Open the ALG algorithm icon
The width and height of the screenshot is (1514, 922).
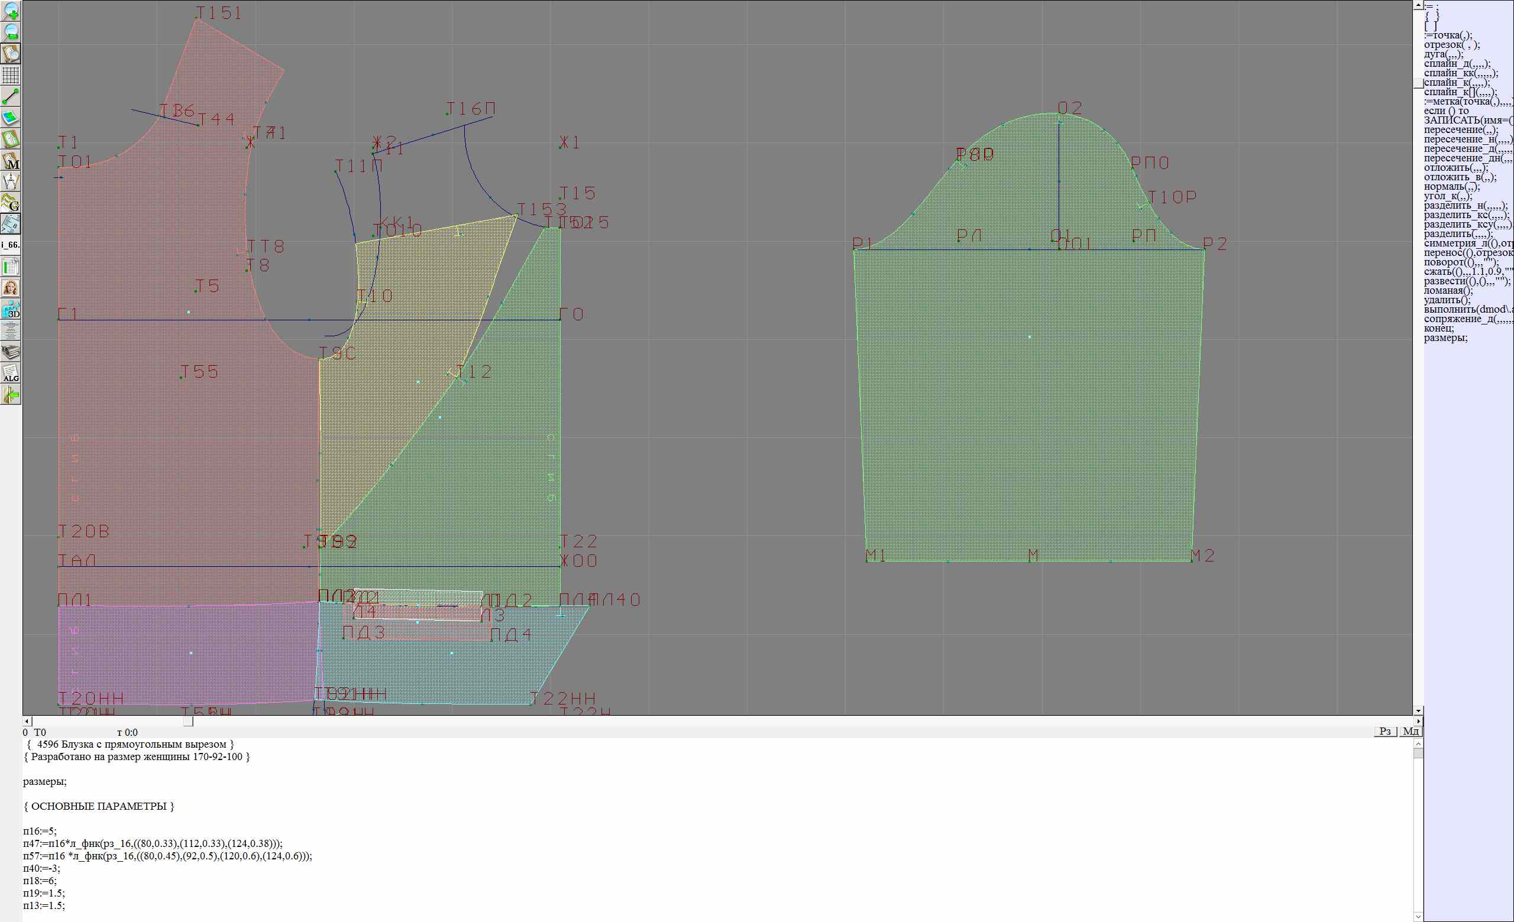[11, 373]
